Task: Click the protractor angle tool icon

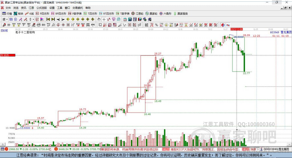Action: pos(53,25)
